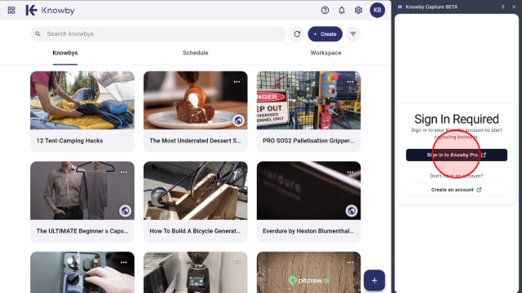Close the Knowby Capture BETA panel
This screenshot has height=293, width=522.
[x=514, y=7]
